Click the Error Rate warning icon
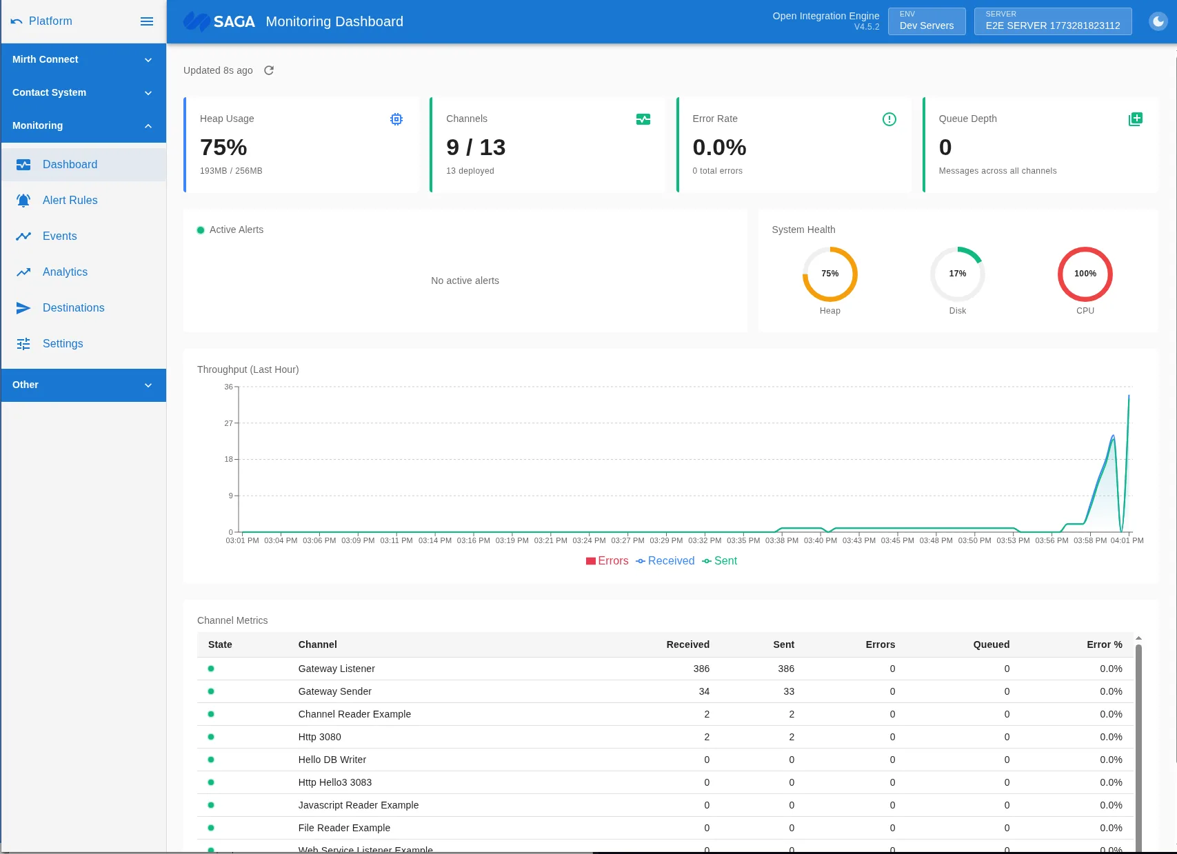 [x=889, y=119]
